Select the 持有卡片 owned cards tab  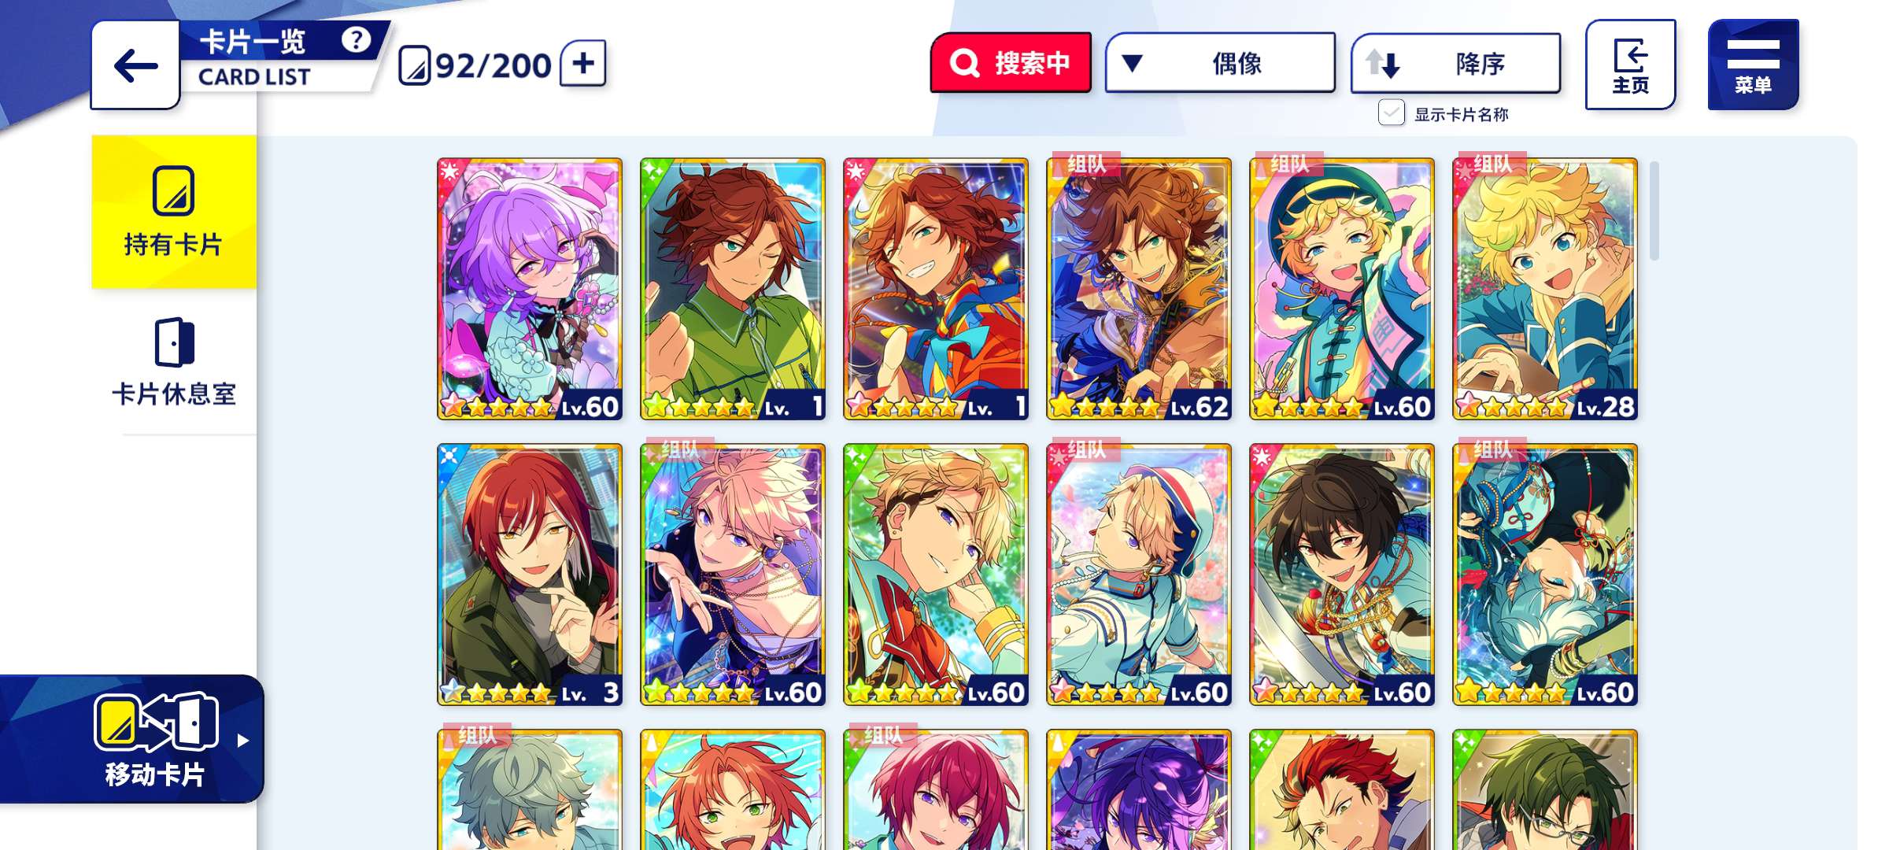click(174, 212)
